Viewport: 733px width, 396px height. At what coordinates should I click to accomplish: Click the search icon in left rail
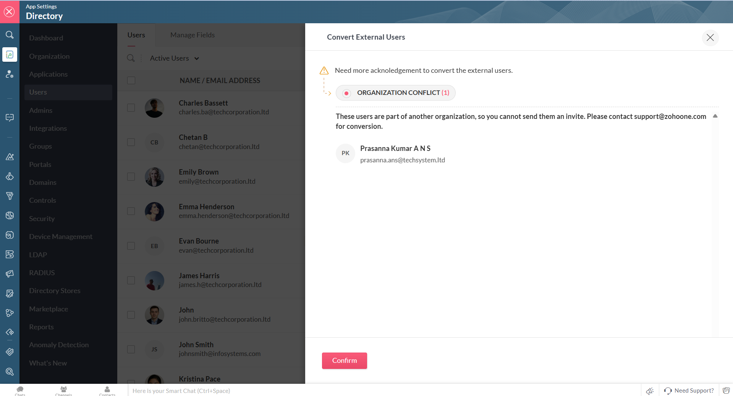[x=10, y=35]
